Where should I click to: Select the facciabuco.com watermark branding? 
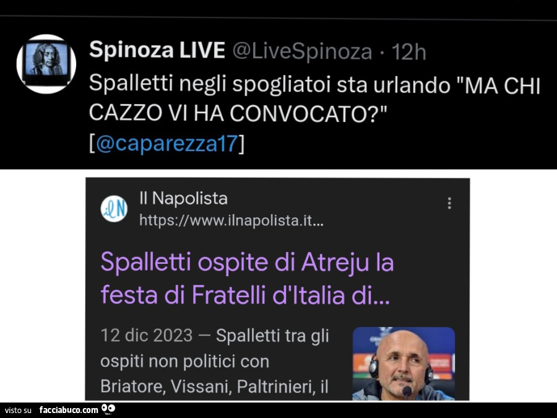[68, 409]
